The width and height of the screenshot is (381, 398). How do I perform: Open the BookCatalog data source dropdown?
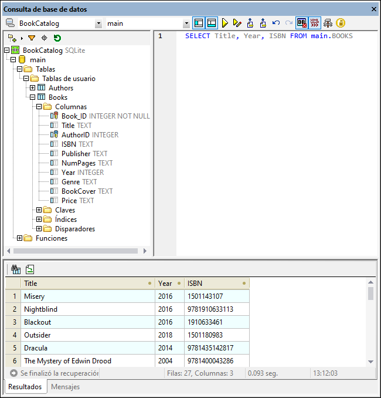(x=98, y=23)
